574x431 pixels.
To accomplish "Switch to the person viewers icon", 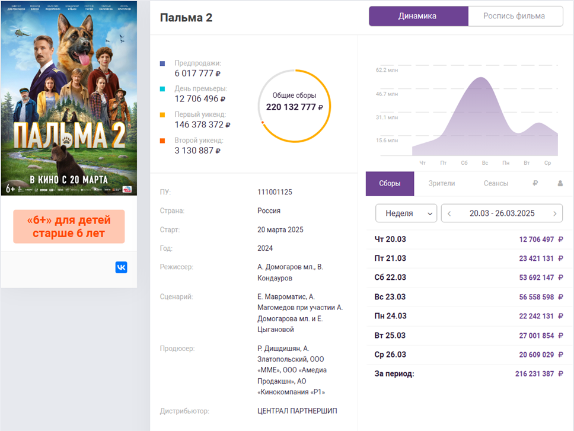I will tap(560, 183).
